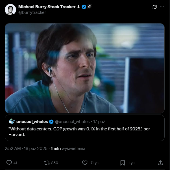The width and height of the screenshot is (170, 170).
Task: Click the 17 paź quoted tweet date
Action: tap(99, 122)
